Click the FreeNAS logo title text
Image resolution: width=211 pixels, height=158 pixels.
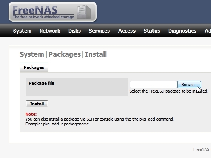pos(35,10)
